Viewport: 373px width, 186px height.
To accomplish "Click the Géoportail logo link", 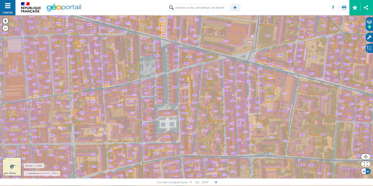I will coord(64,7).
